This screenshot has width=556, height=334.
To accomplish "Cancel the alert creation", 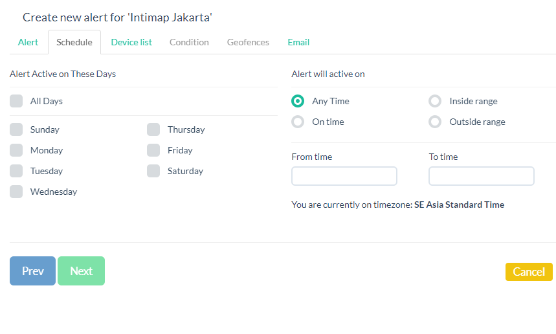I will point(529,272).
